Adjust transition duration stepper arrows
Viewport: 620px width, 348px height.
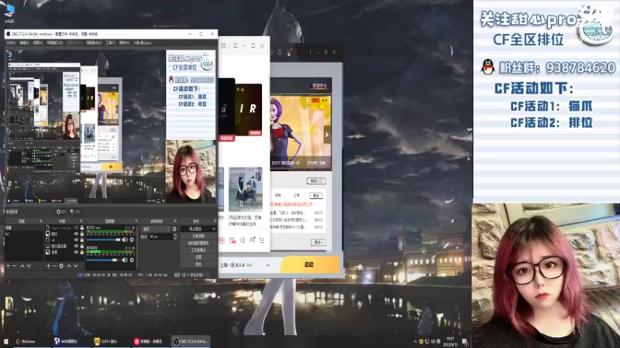click(x=175, y=237)
